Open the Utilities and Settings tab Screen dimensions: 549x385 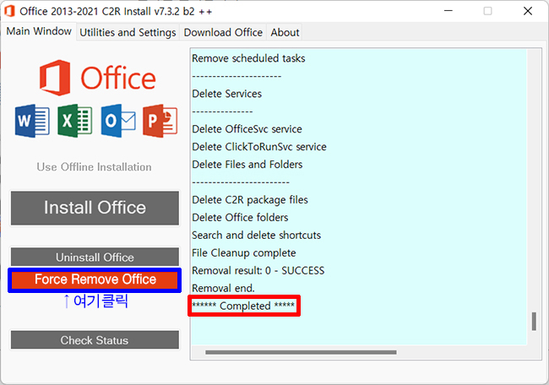(128, 33)
